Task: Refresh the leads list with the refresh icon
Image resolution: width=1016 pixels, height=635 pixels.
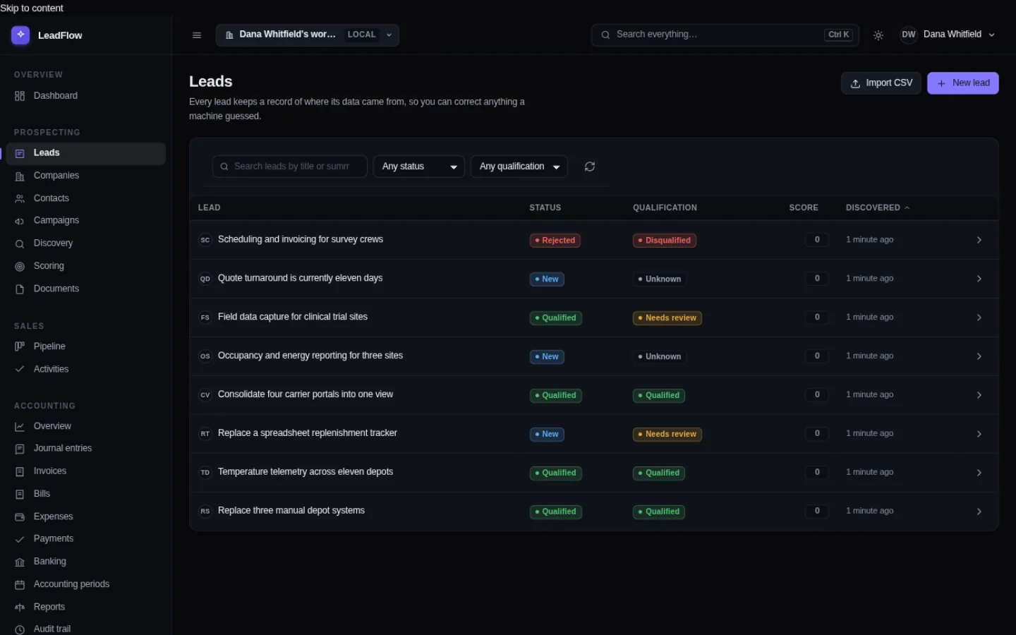Action: coord(590,167)
